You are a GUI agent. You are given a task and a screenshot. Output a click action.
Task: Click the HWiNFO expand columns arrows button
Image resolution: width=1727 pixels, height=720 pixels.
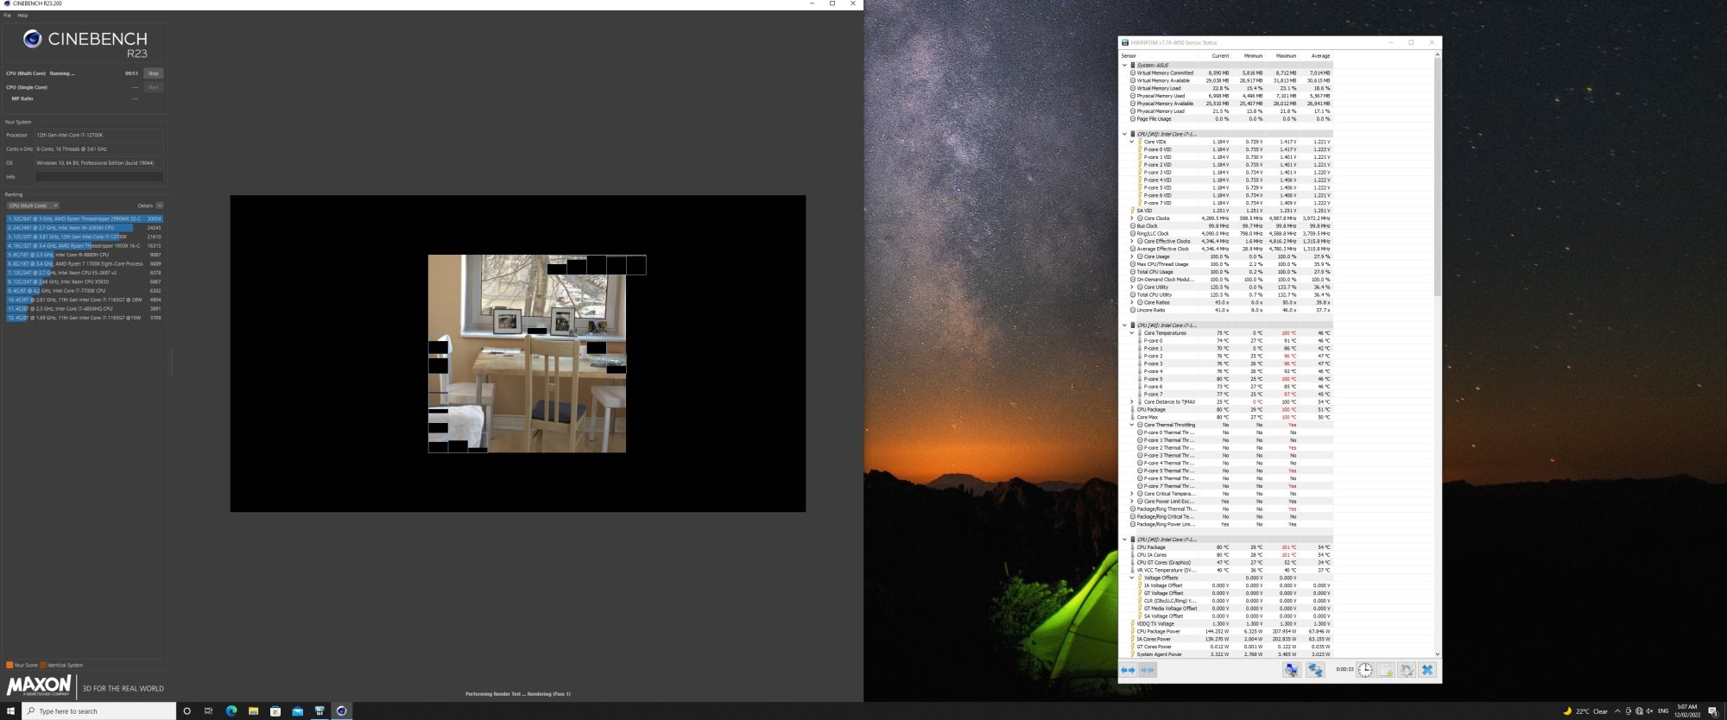(1128, 670)
